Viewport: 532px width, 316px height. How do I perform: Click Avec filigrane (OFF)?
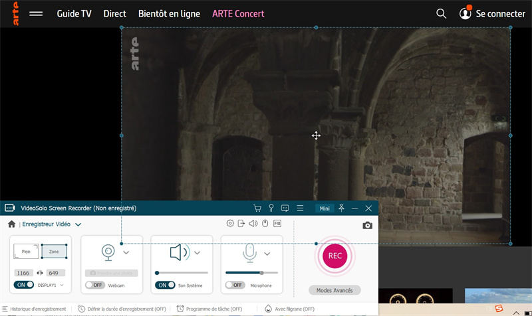tap(295, 309)
